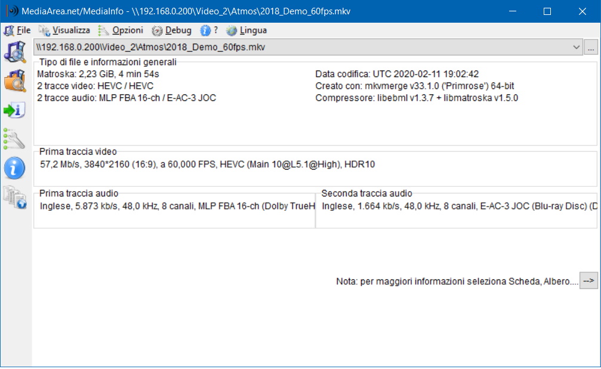Click the 'Creato con: mkvmerge v33.1.0' text
Screen dimensions: 601x369
tap(415, 86)
